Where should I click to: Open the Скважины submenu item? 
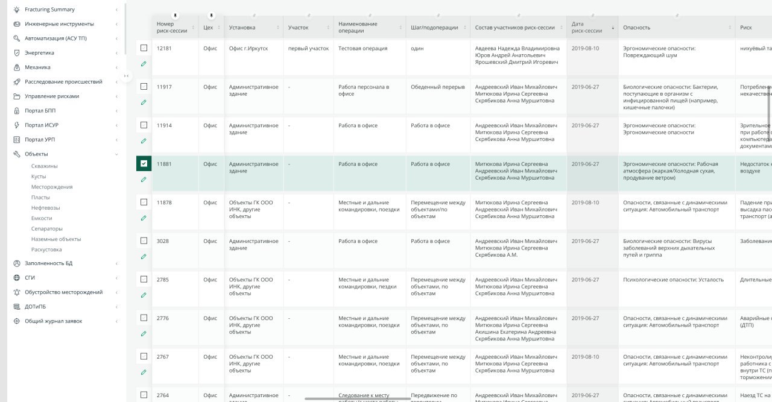45,166
